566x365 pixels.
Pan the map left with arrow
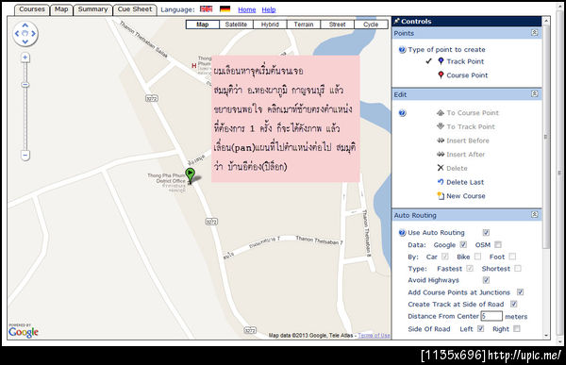pyautogui.click(x=17, y=34)
